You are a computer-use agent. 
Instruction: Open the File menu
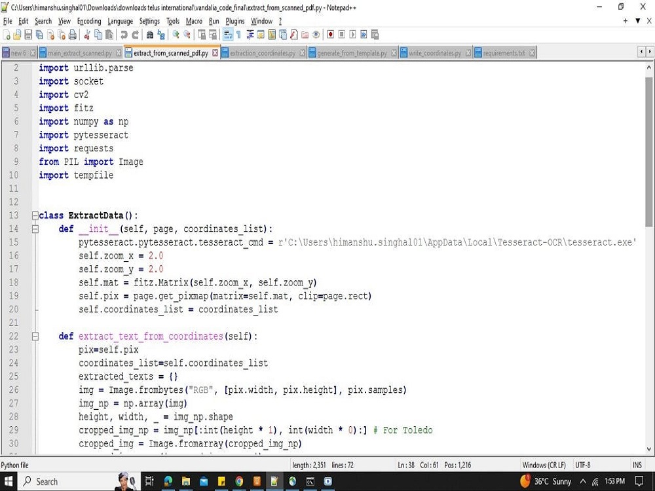(7, 22)
